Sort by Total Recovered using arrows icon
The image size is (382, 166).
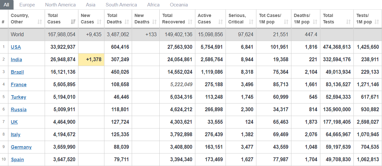pos(190,22)
